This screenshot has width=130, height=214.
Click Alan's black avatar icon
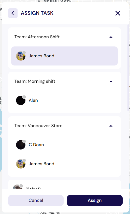coord(21,101)
